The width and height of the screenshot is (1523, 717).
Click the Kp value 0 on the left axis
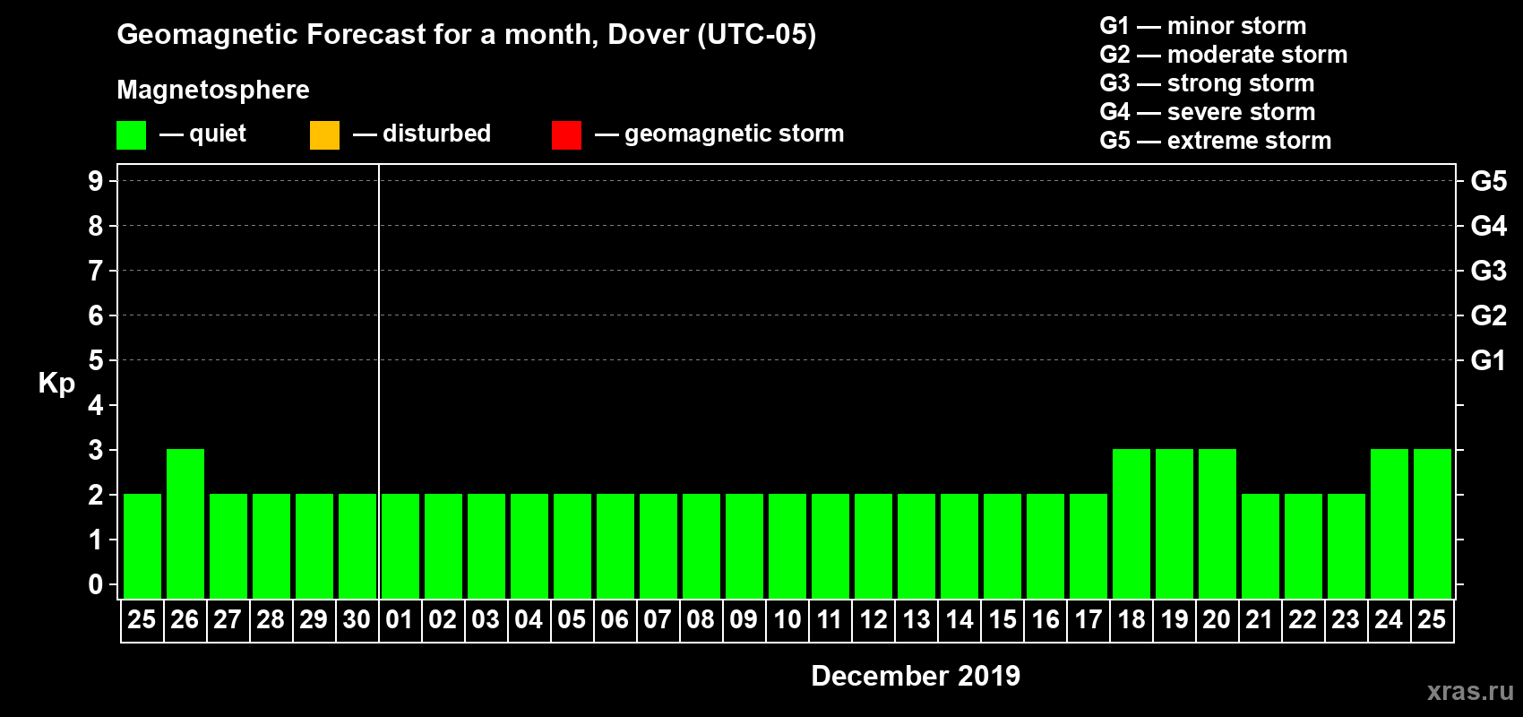[x=96, y=584]
